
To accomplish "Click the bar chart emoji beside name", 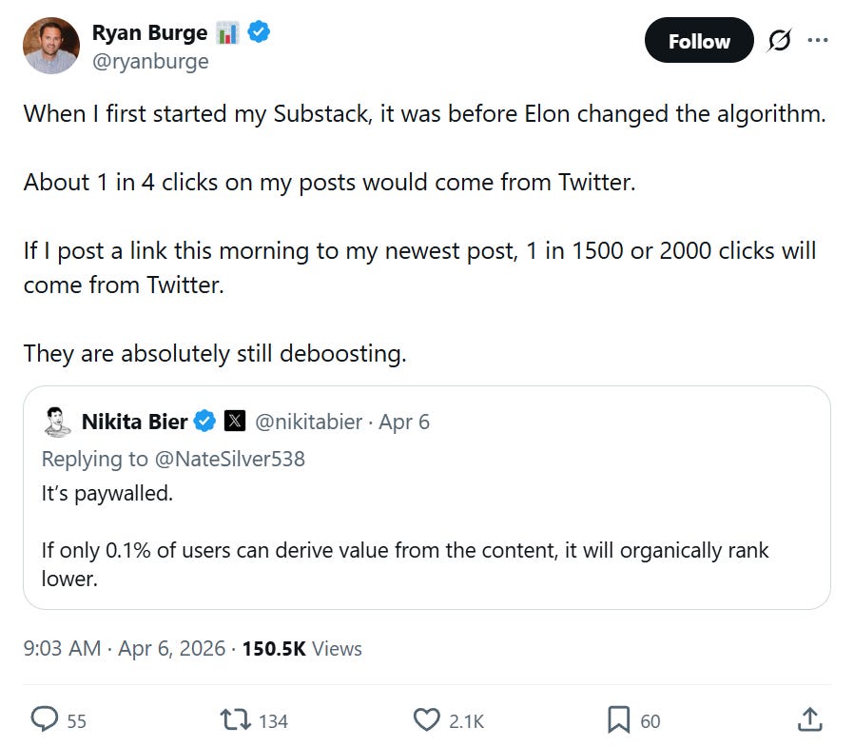I will pos(227,32).
